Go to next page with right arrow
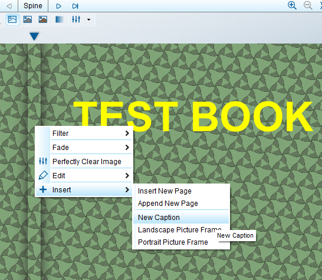The height and width of the screenshot is (280, 322). (58, 6)
